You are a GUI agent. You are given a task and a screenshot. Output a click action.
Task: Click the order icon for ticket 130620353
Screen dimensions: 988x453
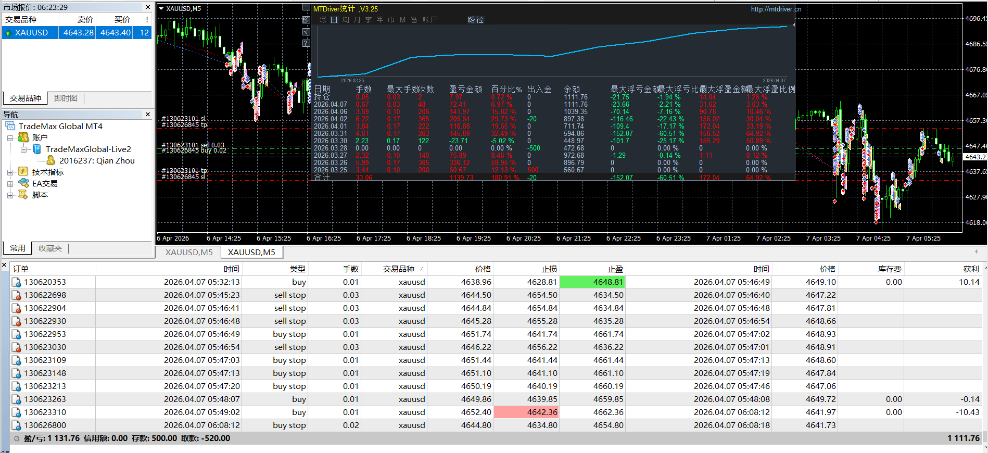coord(17,282)
